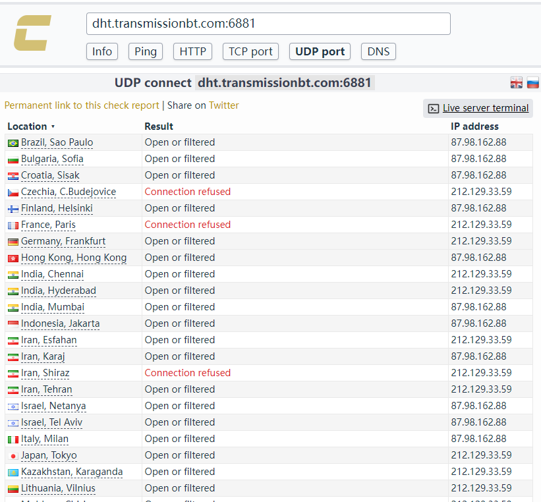Viewport: 541px width, 502px height.
Task: Click the Connection refused result for Iran, Shiraz
Action: [188, 373]
